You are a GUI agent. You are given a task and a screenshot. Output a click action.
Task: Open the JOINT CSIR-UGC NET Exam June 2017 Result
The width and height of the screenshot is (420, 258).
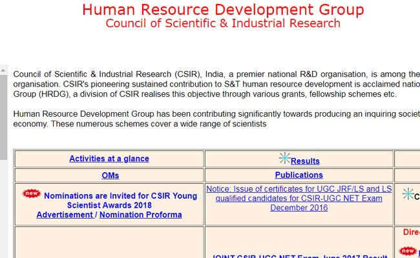[x=299, y=255]
